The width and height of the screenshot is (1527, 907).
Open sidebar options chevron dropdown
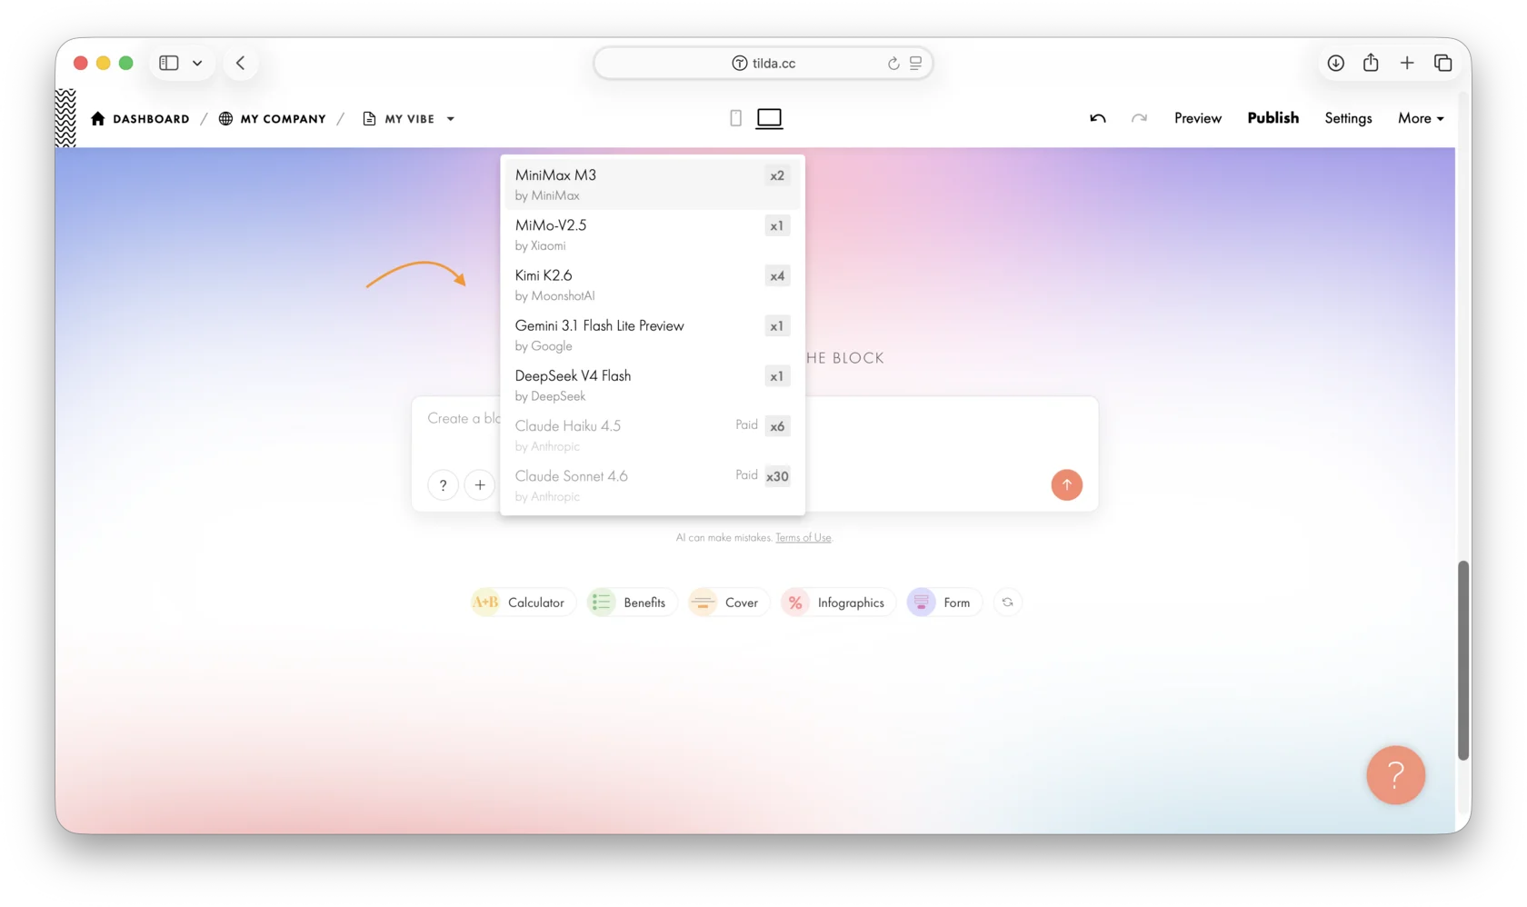pyautogui.click(x=197, y=63)
